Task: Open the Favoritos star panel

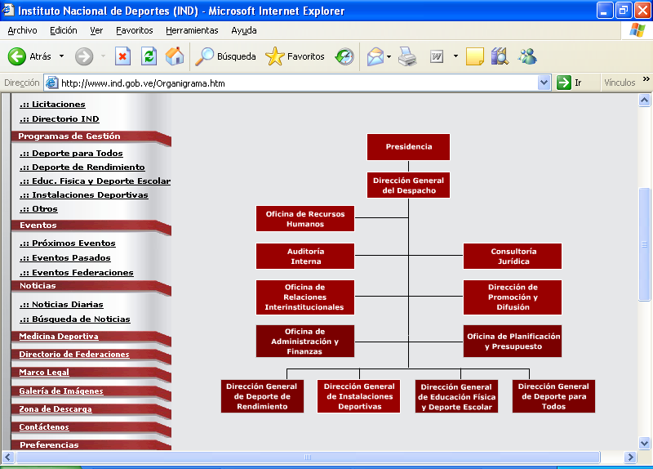Action: click(295, 56)
